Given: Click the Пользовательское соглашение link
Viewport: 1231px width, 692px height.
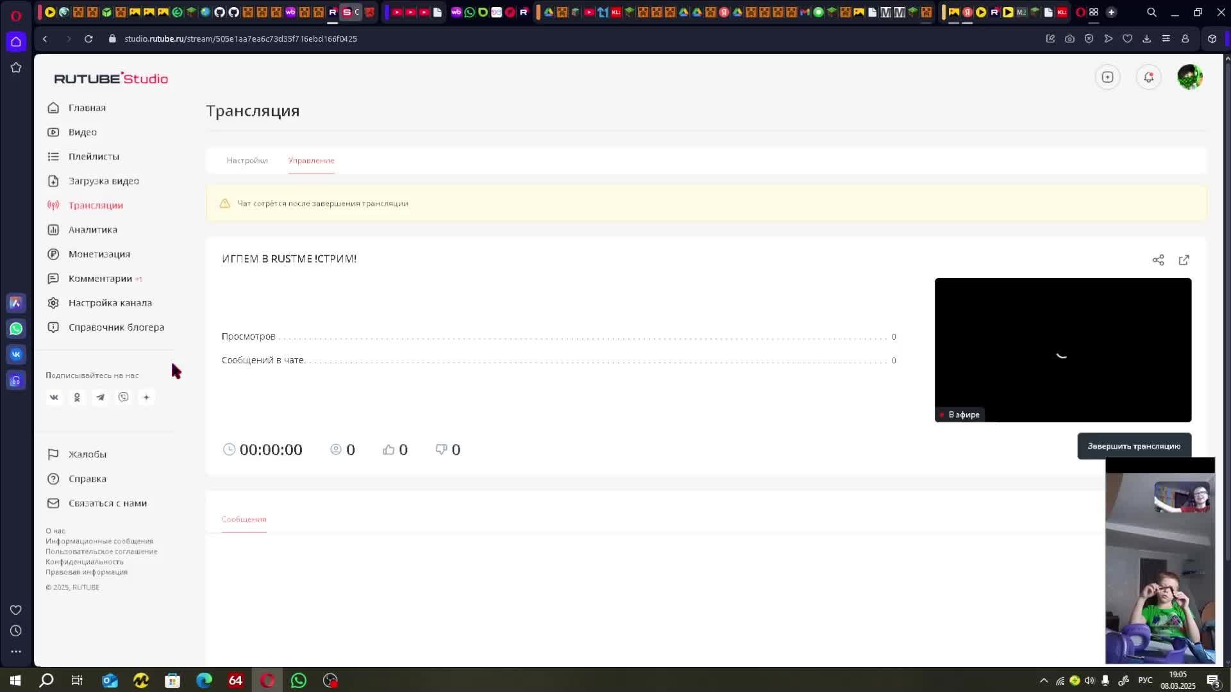Looking at the screenshot, I should click(x=101, y=552).
